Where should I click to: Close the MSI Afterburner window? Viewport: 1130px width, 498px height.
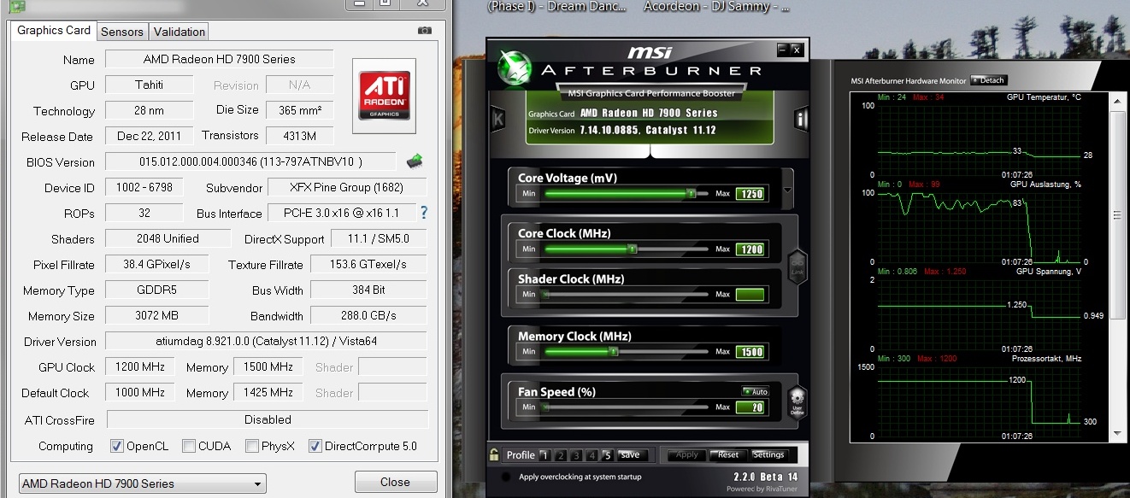(796, 50)
